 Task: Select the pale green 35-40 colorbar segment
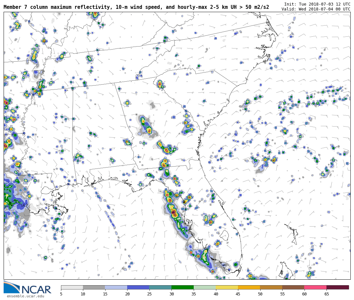click(205, 288)
